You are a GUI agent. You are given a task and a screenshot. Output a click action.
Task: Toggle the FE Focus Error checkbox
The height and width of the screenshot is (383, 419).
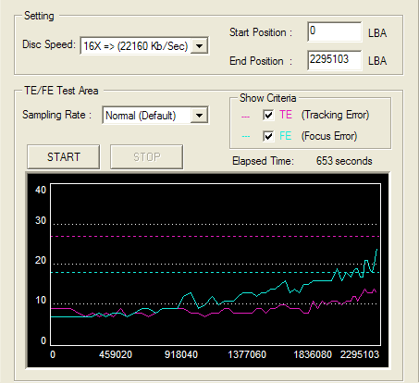tap(268, 136)
